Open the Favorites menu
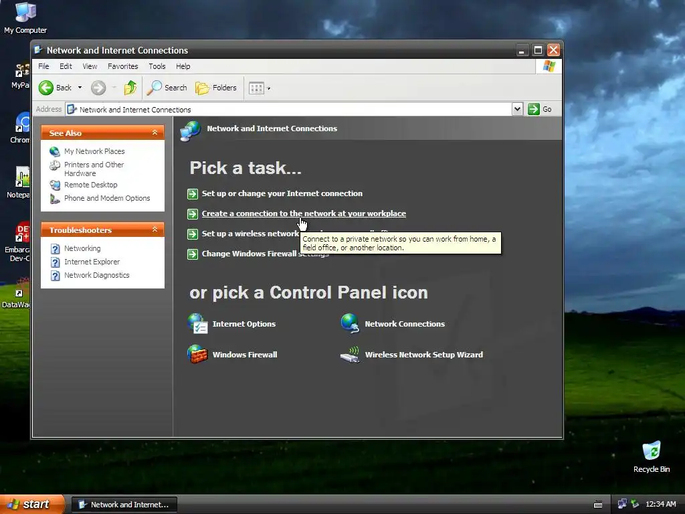 pos(123,66)
